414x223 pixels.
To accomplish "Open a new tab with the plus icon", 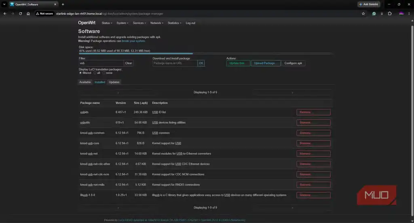I will (63, 4).
